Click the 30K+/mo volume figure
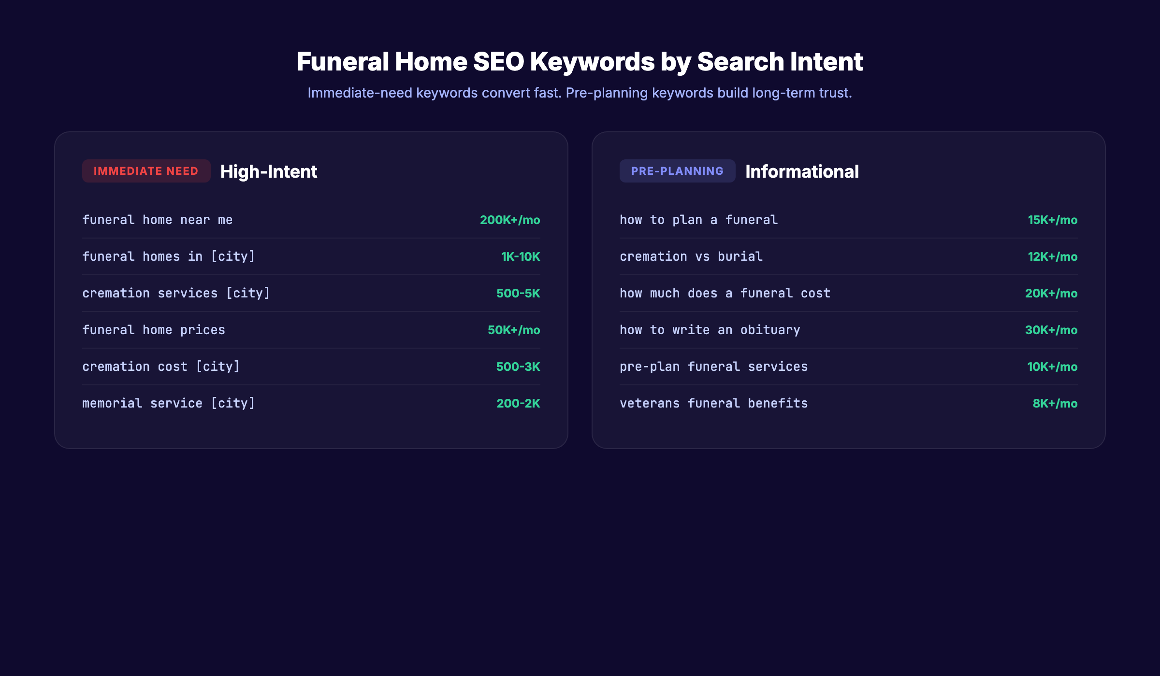 click(1051, 330)
